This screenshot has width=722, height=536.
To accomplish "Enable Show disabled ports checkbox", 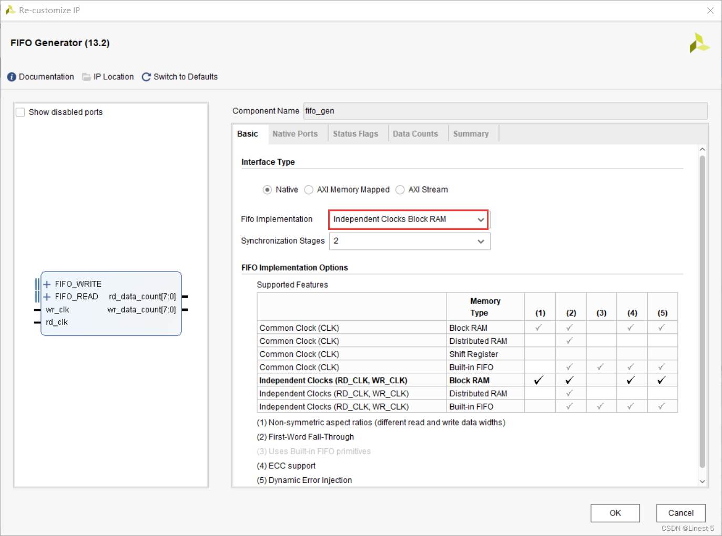I will point(21,112).
